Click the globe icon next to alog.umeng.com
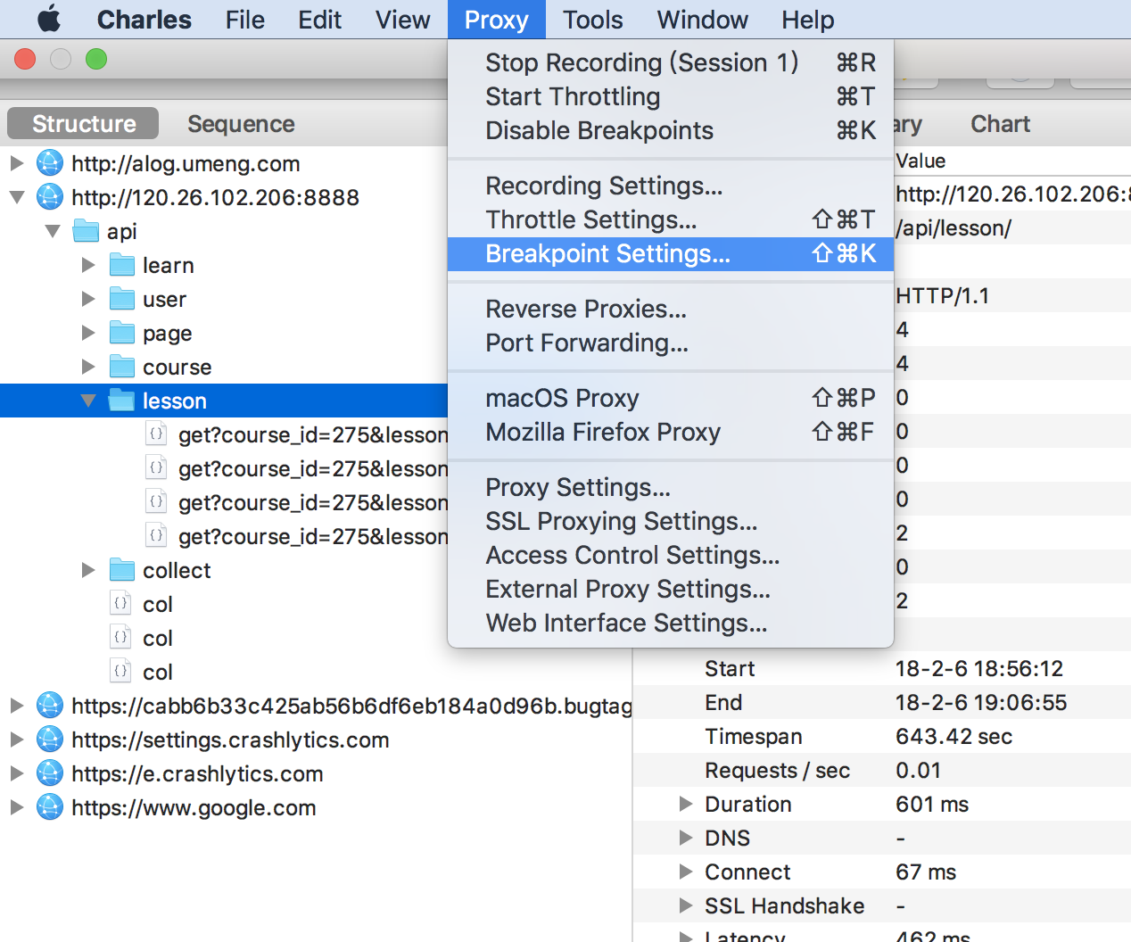 (x=50, y=162)
